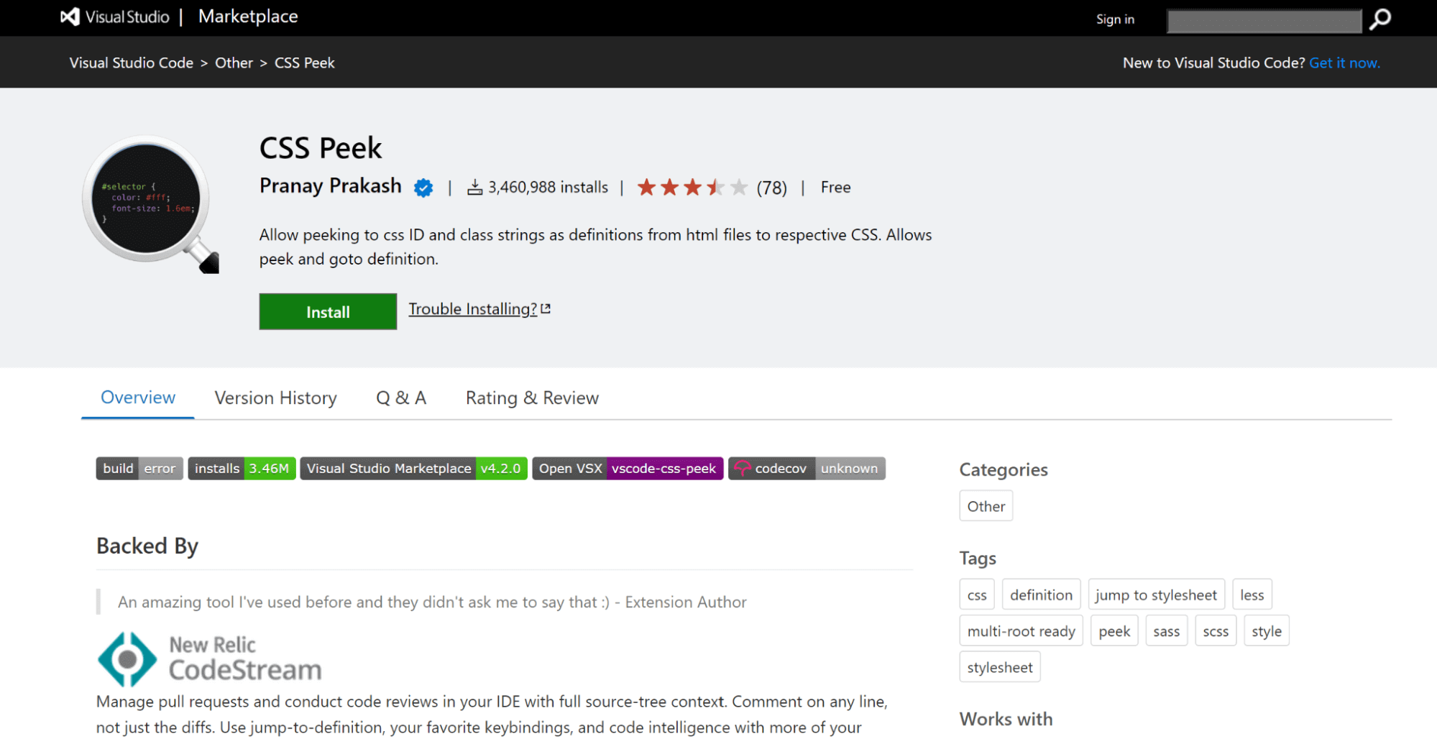Screen dimensions: 1437x739
Task: Click the download icon next to install count
Action: [475, 187]
